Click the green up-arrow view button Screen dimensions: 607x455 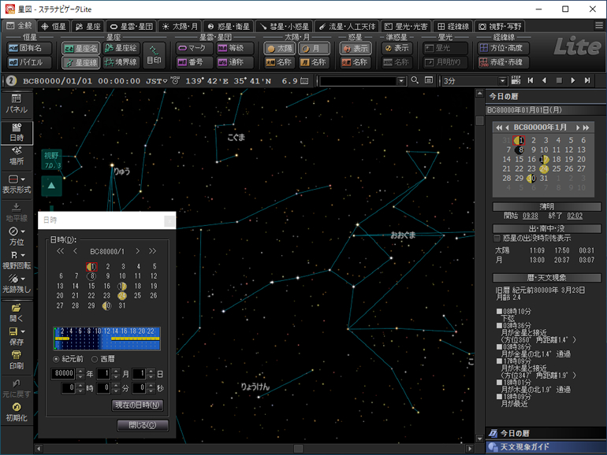click(x=51, y=186)
